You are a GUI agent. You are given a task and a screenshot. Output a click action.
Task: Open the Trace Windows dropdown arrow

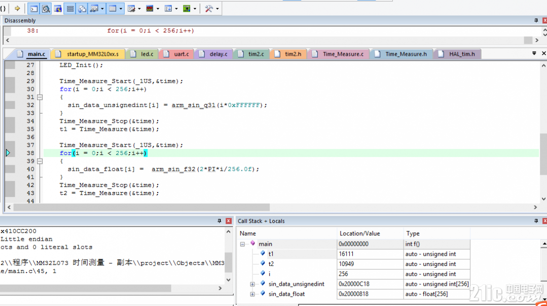(x=176, y=9)
